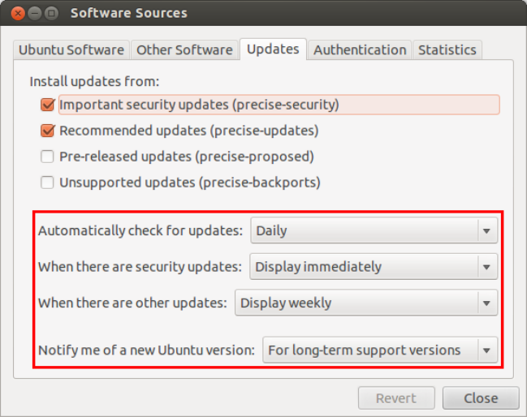Select the Updates tab
Screen dimensions: 527x417
[273, 49]
